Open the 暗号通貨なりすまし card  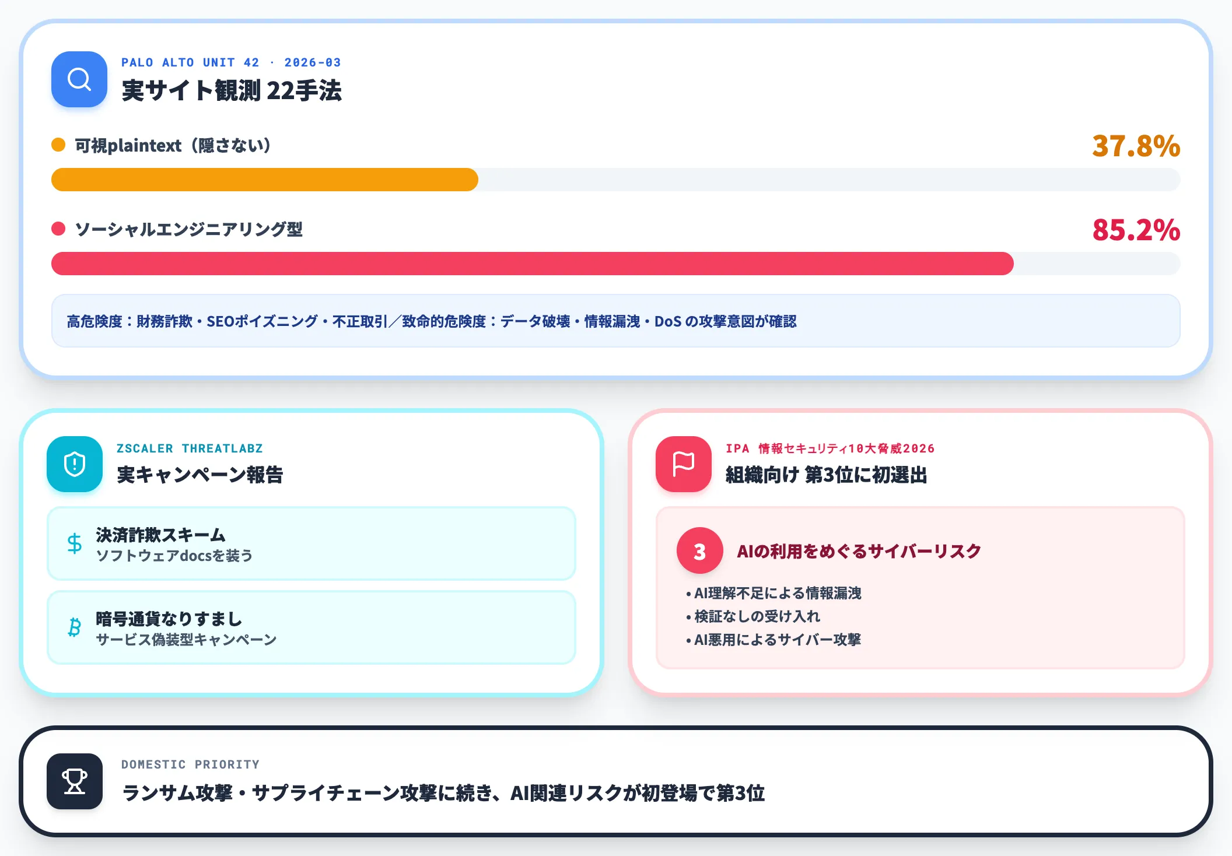pyautogui.click(x=311, y=627)
